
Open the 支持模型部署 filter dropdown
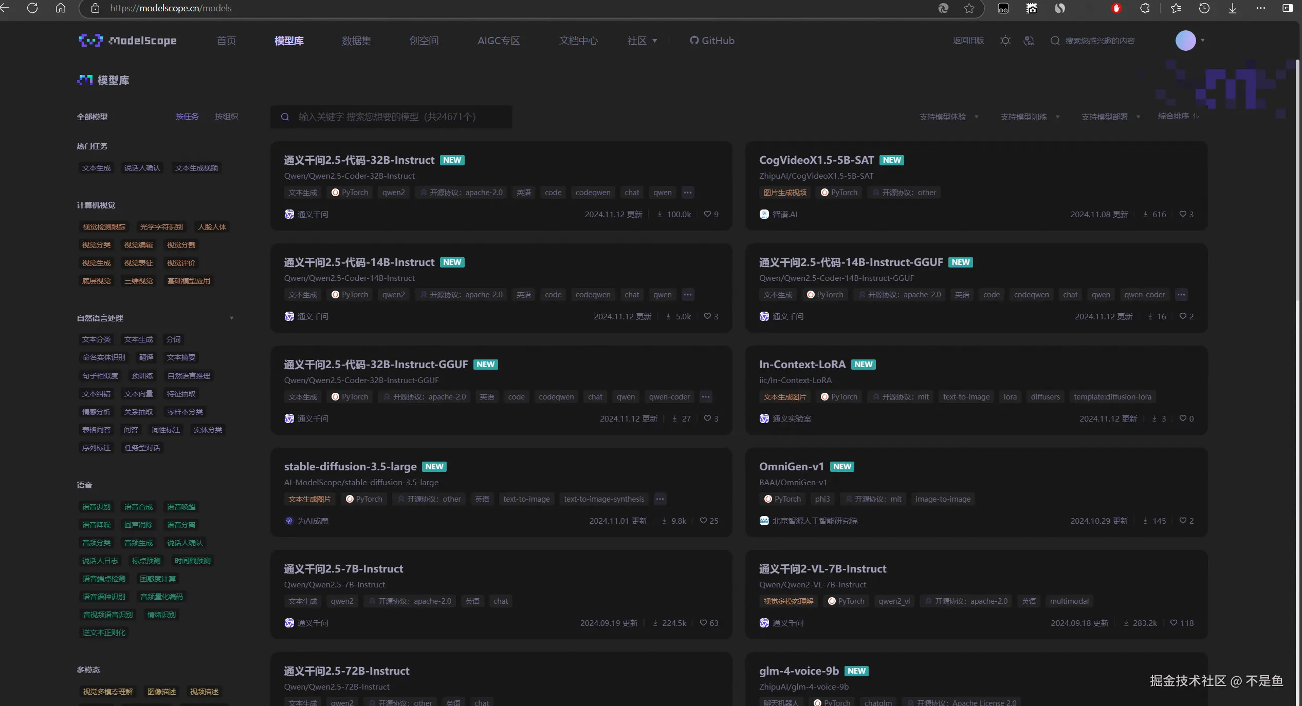click(x=1110, y=117)
